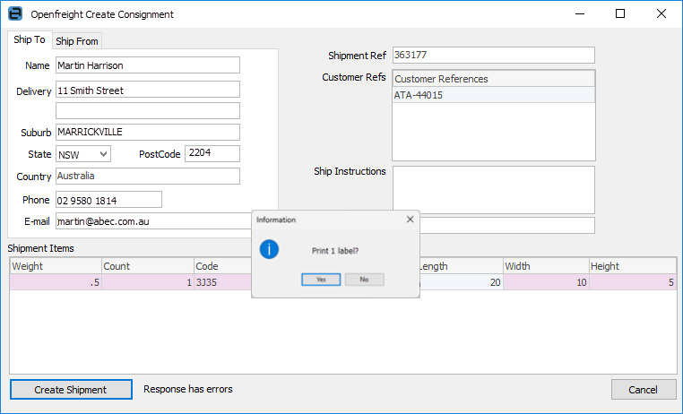This screenshot has height=414, width=683.
Task: Close the Information dialog with X
Action: [x=411, y=219]
